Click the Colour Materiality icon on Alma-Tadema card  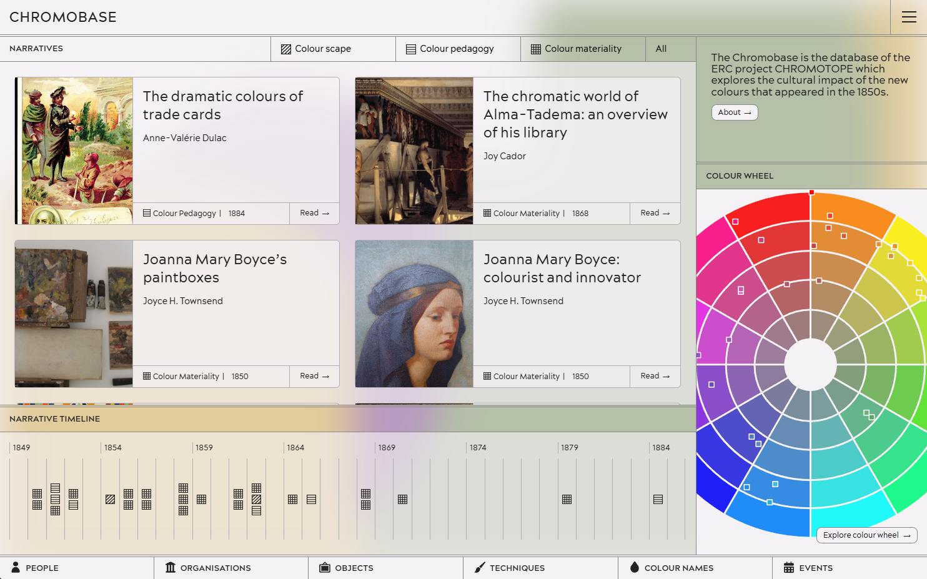click(487, 213)
